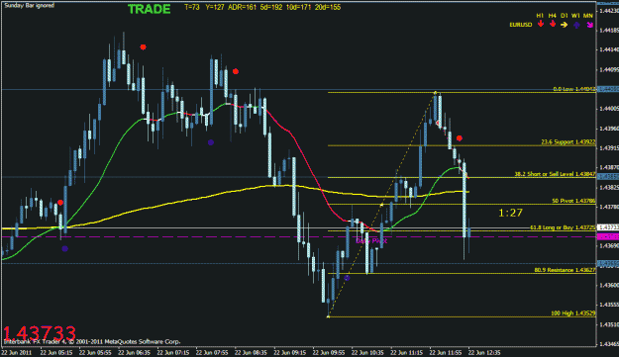This screenshot has width=619, height=357.
Task: Click the 80.9 Resistance Fibonacci label
Action: (x=565, y=270)
